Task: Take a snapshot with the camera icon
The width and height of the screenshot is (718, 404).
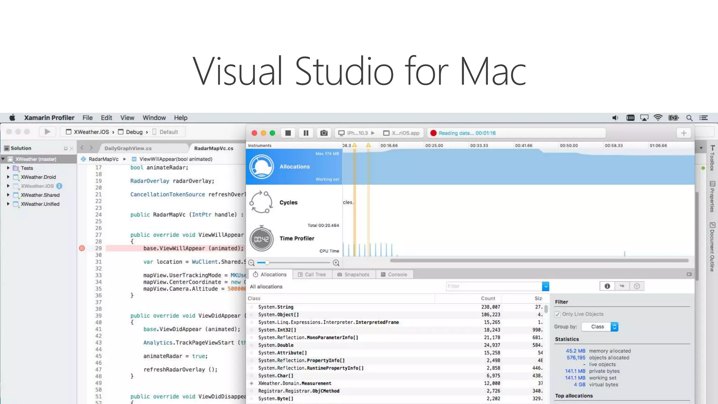Action: click(324, 133)
